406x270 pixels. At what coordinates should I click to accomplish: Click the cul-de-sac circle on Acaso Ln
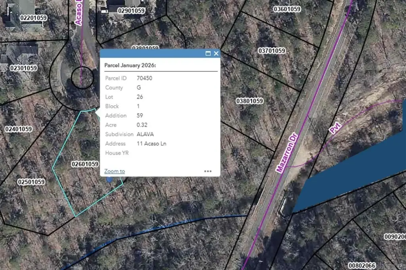[x=82, y=78]
